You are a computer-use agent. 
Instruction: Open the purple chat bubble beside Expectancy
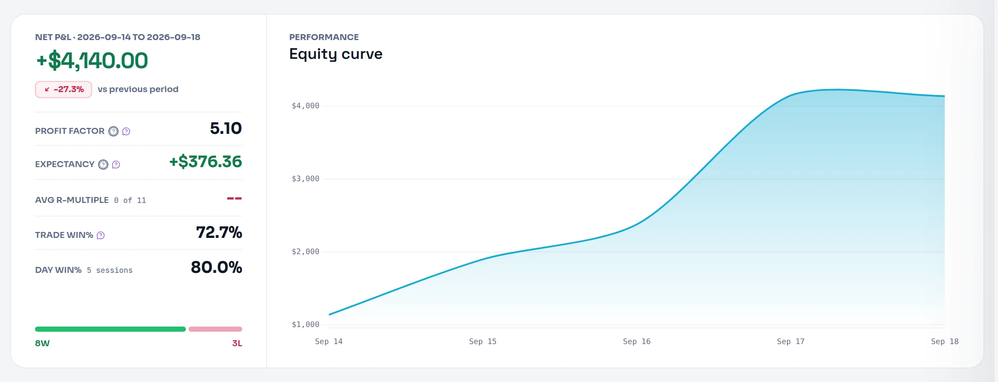click(116, 165)
